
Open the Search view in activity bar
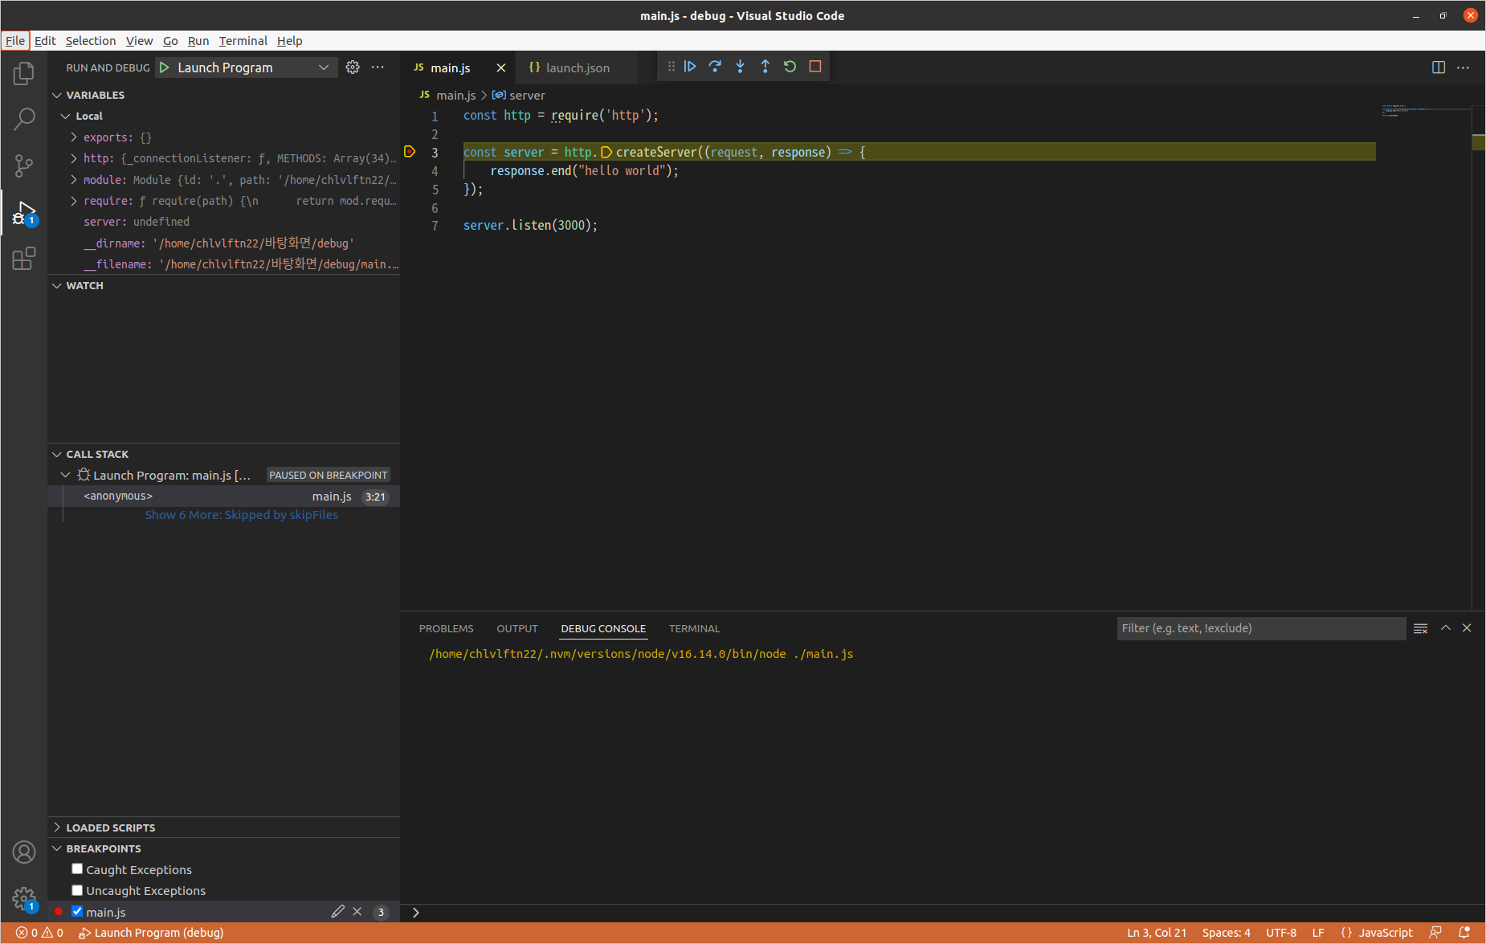[24, 120]
